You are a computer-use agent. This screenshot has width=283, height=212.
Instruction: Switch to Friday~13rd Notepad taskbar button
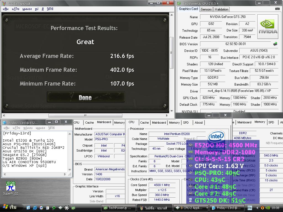tap(227, 208)
